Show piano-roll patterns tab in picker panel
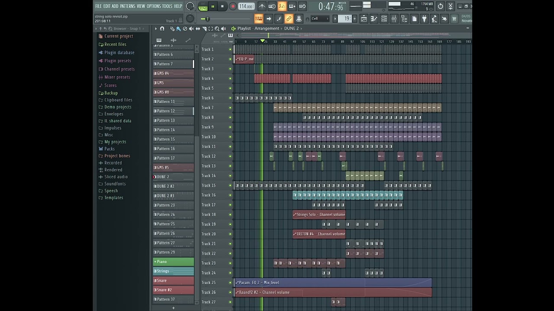The image size is (554, 311). 159,40
